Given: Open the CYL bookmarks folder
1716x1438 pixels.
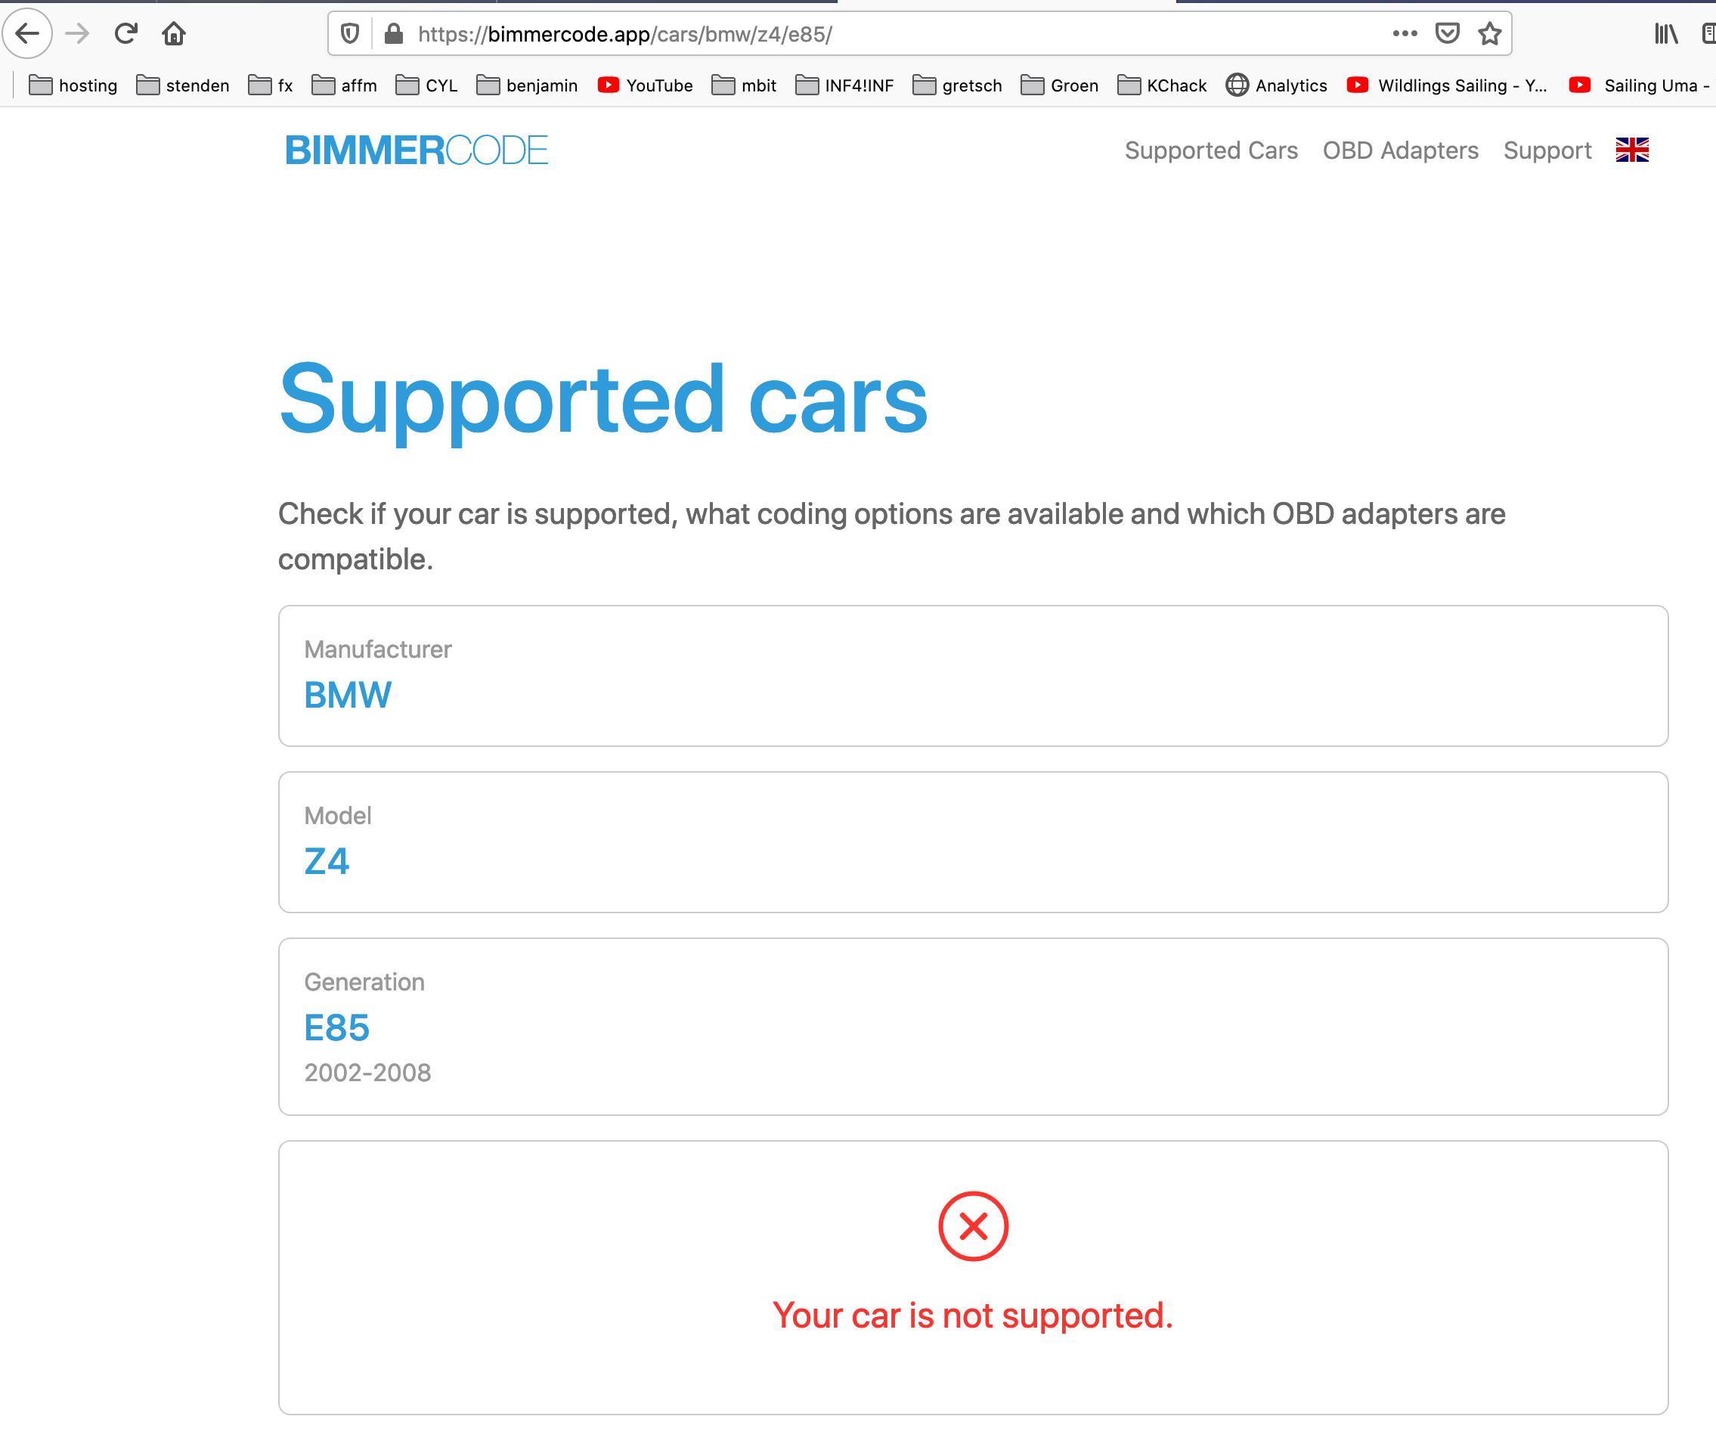Looking at the screenshot, I should point(426,85).
